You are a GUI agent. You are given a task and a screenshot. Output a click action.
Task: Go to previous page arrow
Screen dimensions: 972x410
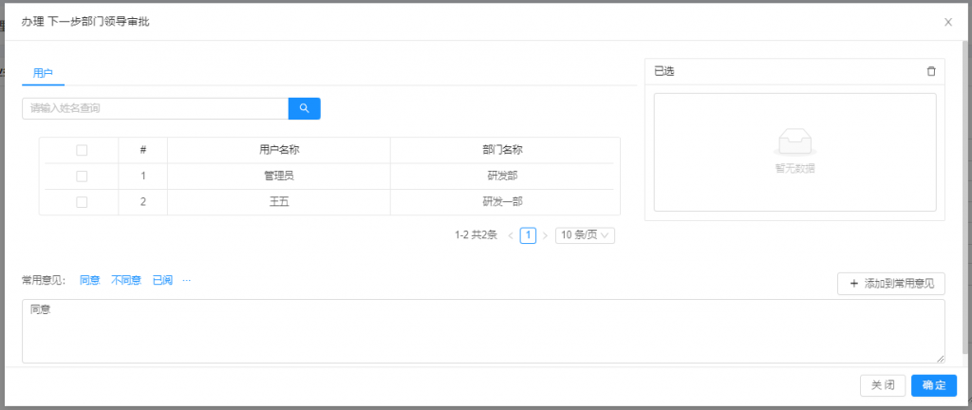tap(511, 235)
